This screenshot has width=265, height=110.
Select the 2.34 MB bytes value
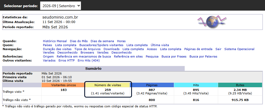240,90
